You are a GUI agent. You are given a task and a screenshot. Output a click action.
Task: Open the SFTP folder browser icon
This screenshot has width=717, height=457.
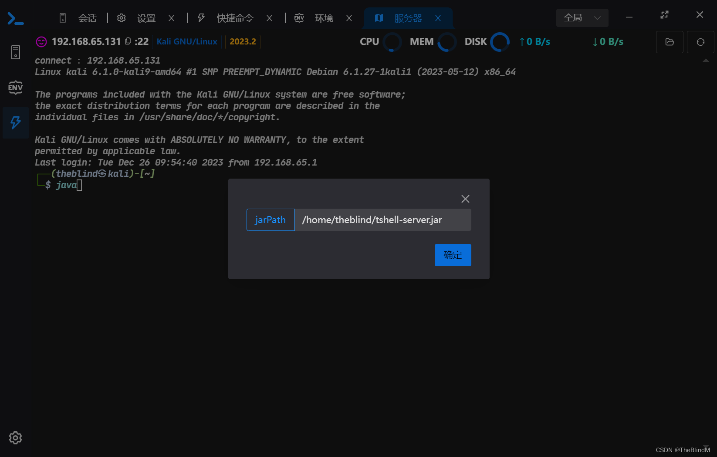[670, 42]
